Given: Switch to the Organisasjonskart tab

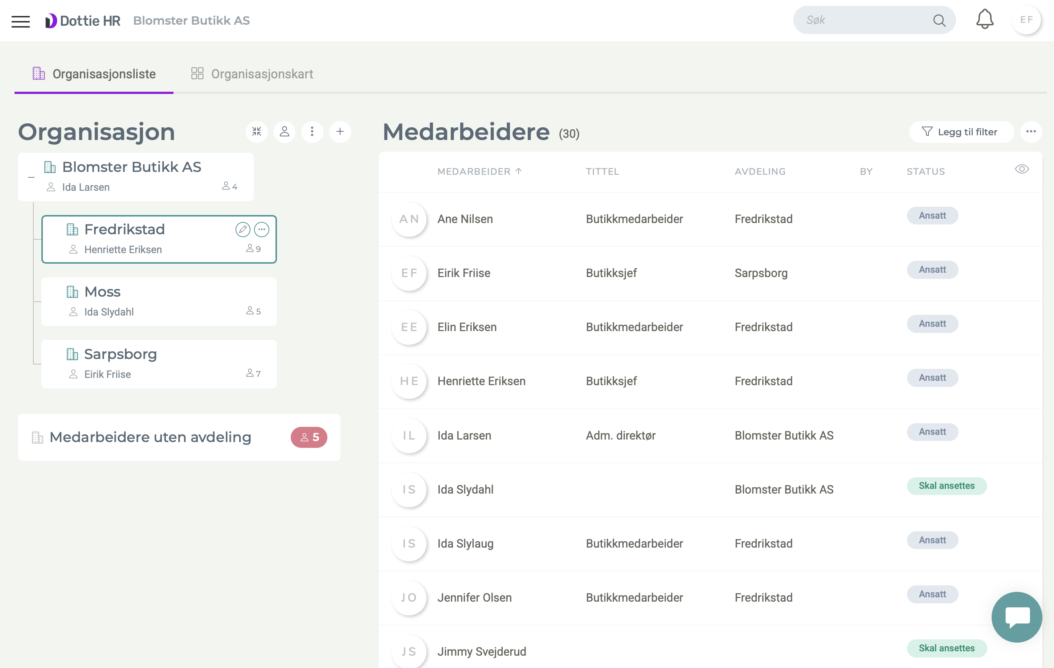Looking at the screenshot, I should click(252, 74).
